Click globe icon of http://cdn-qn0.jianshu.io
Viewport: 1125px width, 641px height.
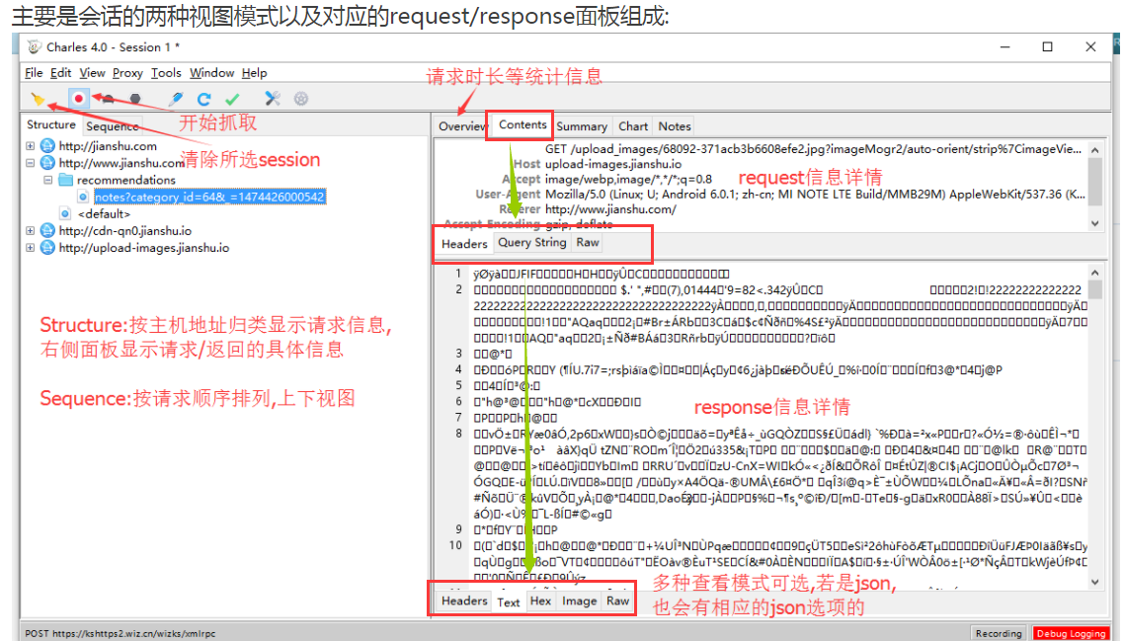tap(47, 230)
